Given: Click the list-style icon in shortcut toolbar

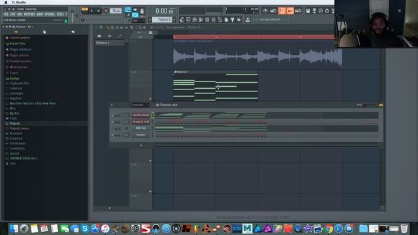Looking at the screenshot, I should pos(207,20).
